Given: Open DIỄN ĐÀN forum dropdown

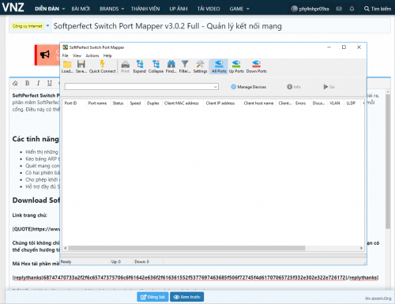Looking at the screenshot, I should 50,9.
